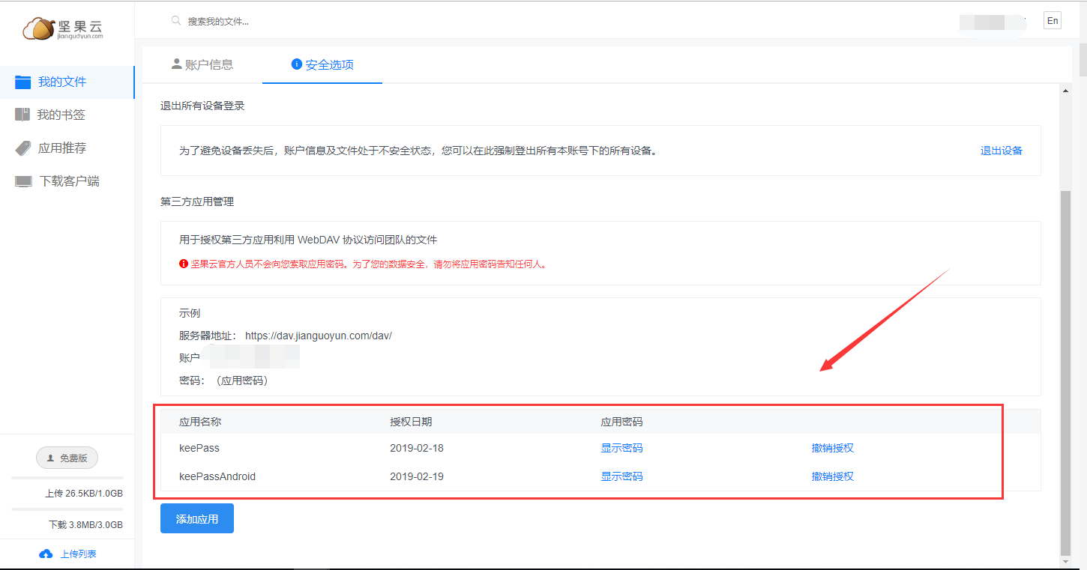Click the 账户信息 person icon
Image resolution: width=1087 pixels, height=570 pixels.
point(177,64)
